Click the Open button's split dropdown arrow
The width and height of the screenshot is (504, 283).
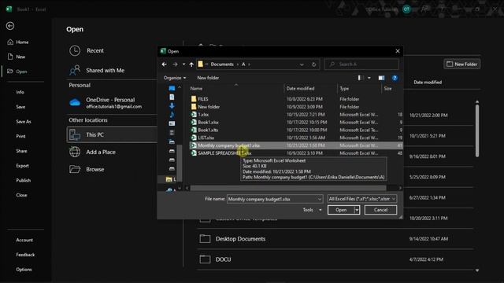point(357,210)
